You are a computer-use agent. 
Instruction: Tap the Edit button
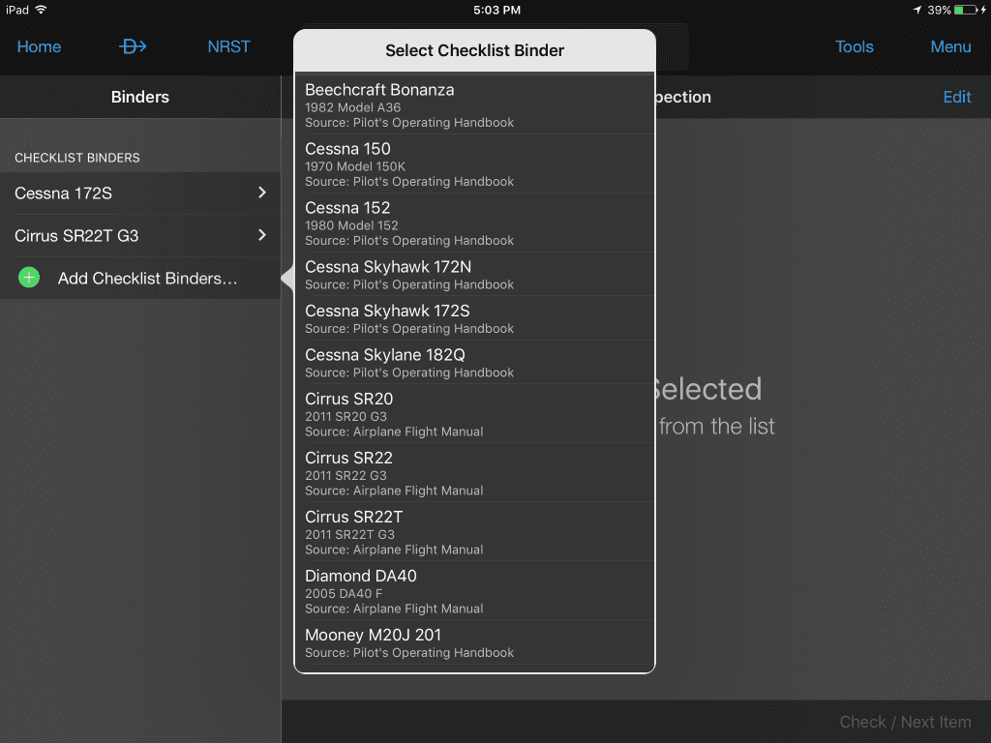[x=957, y=97]
